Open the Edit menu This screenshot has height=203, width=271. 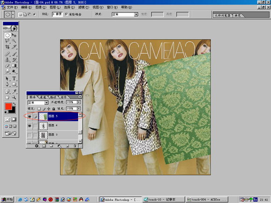click(26, 7)
